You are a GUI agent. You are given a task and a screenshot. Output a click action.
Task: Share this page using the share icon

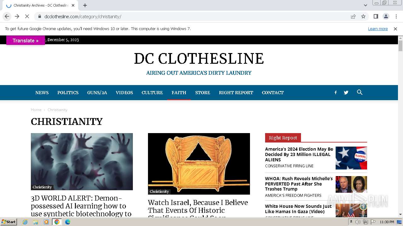tap(353, 17)
